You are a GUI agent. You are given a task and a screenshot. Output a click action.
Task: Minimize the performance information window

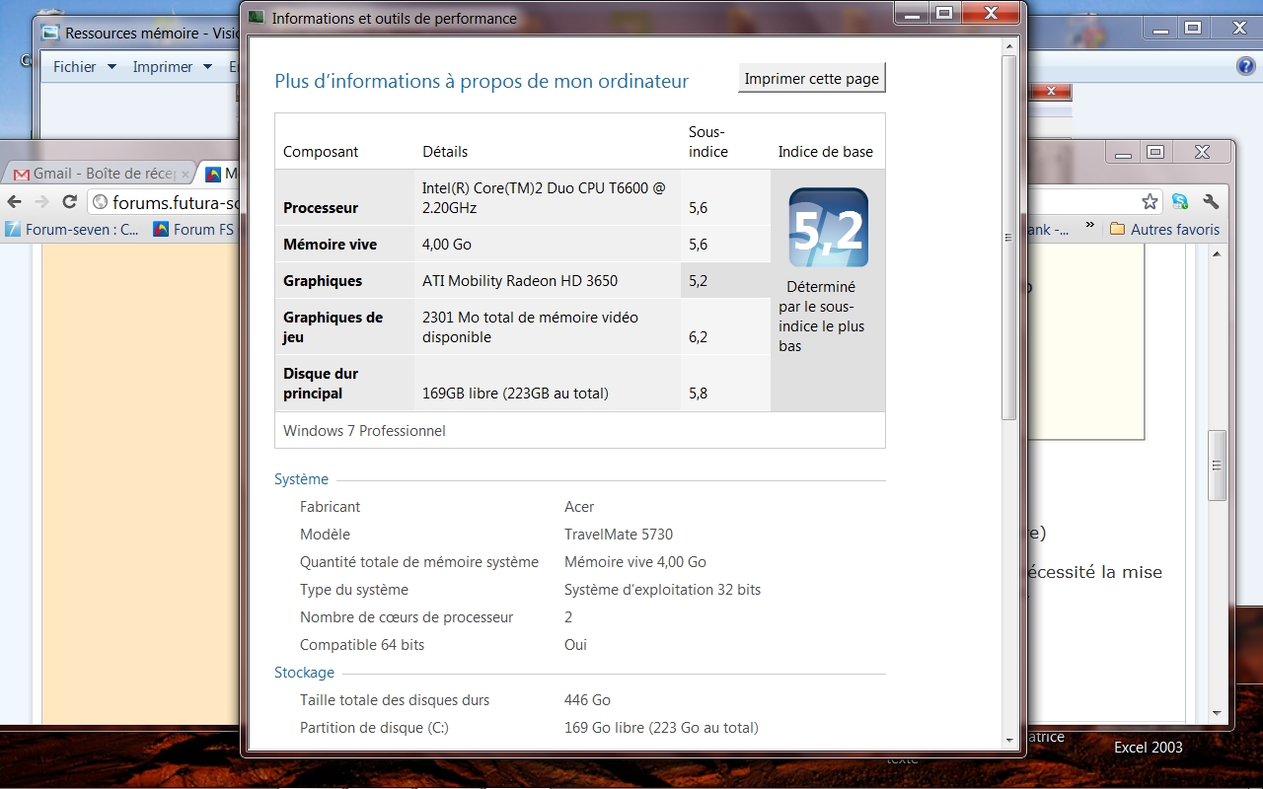pos(913,13)
